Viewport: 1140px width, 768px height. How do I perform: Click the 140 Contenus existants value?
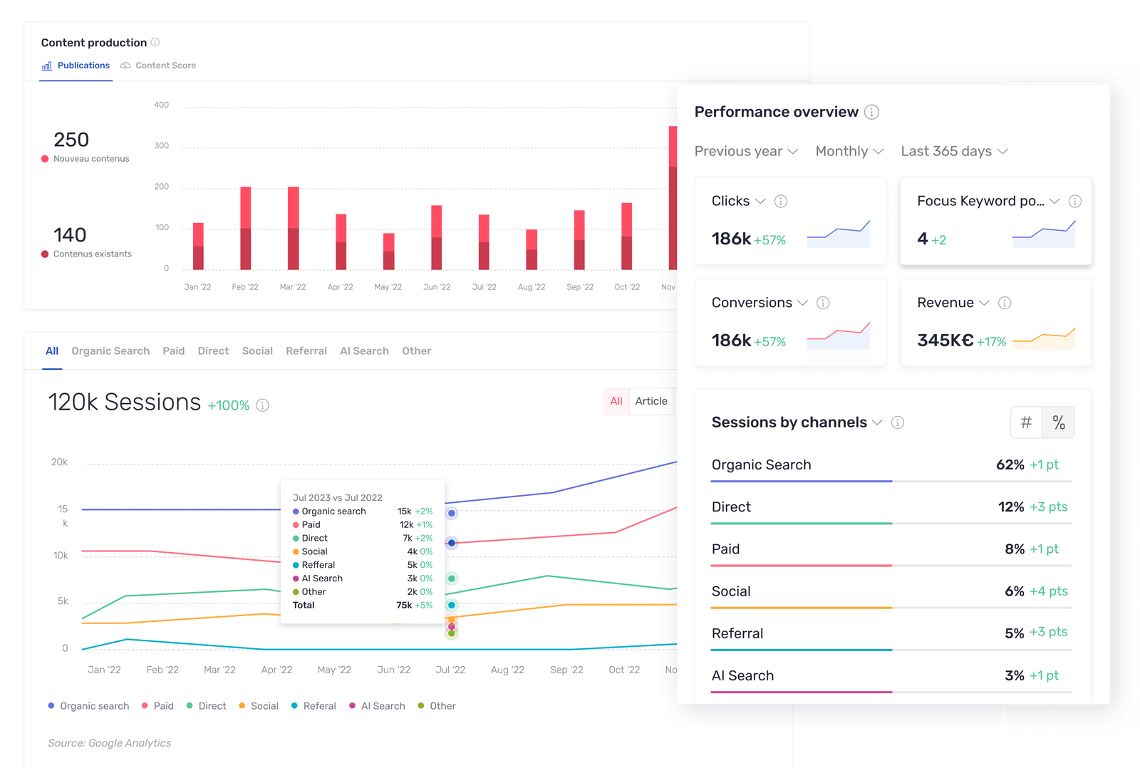[70, 235]
